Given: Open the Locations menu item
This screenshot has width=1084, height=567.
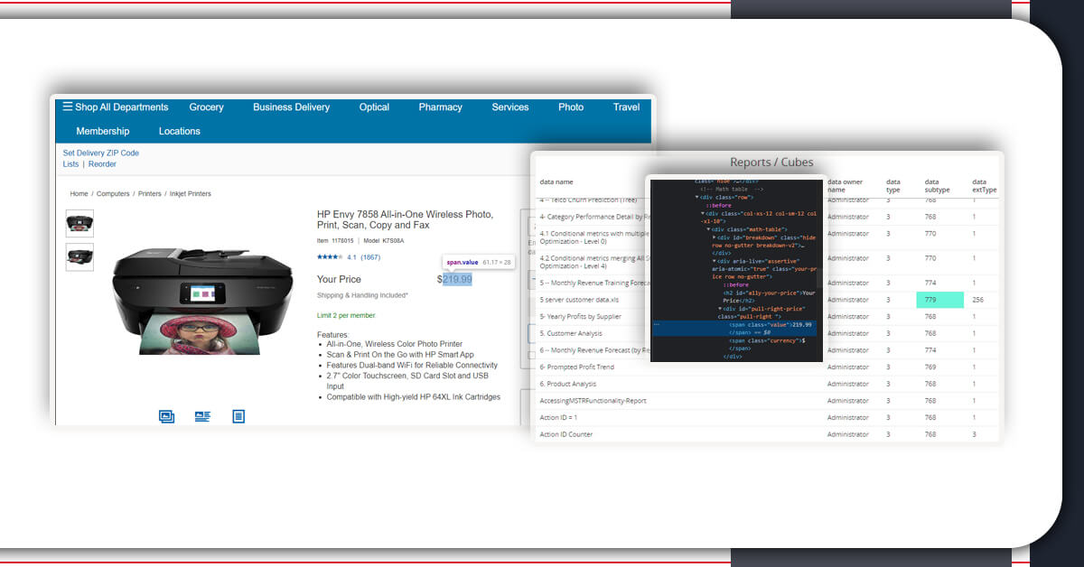Looking at the screenshot, I should [180, 131].
